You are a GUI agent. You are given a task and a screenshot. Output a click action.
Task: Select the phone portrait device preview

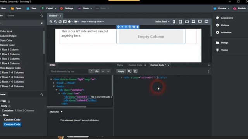[x=174, y=22]
